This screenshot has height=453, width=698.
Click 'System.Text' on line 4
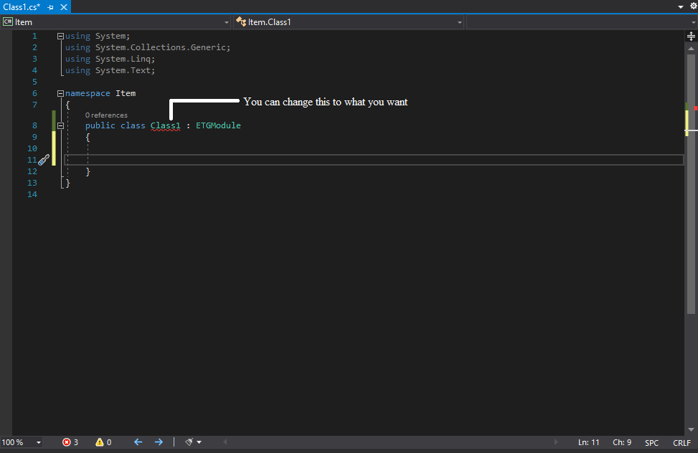click(x=123, y=70)
